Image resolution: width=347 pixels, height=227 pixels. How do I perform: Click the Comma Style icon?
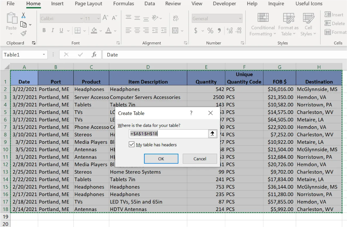pos(219,30)
